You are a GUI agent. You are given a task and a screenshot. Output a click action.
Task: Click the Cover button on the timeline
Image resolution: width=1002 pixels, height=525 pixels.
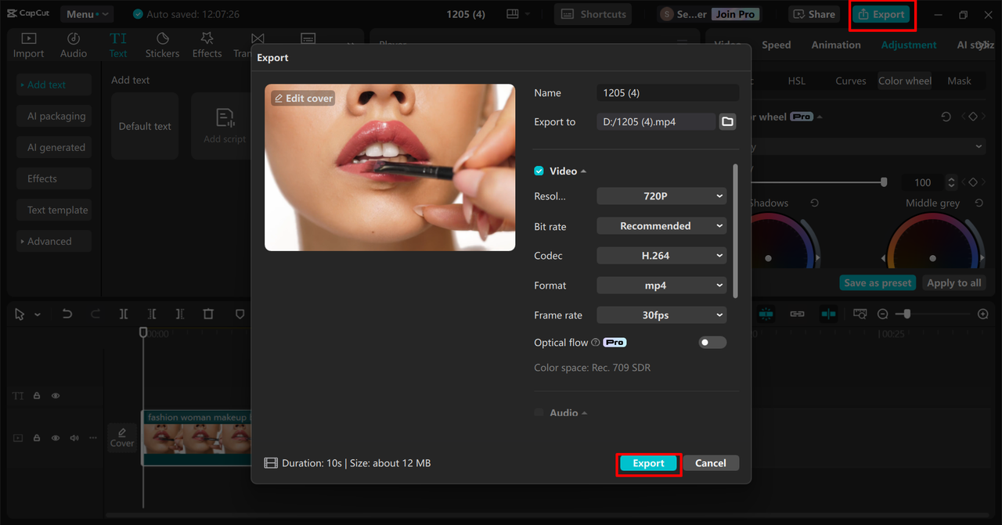pyautogui.click(x=122, y=437)
